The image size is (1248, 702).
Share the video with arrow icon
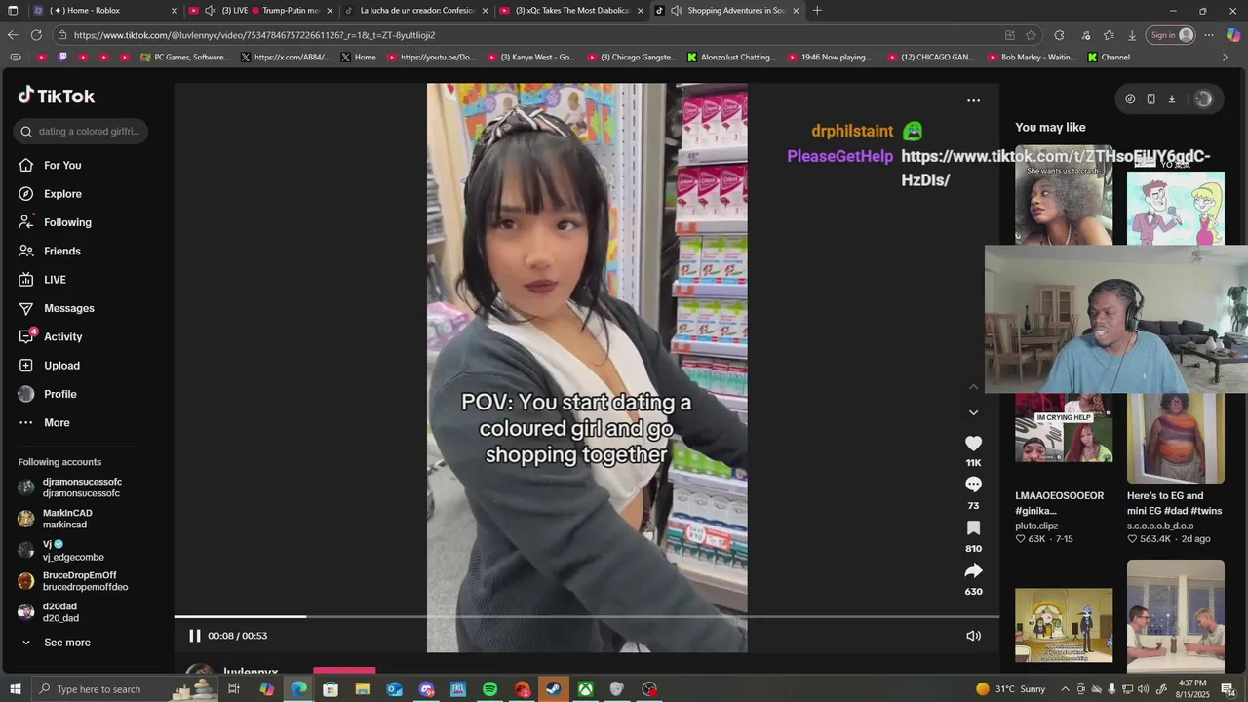click(973, 570)
